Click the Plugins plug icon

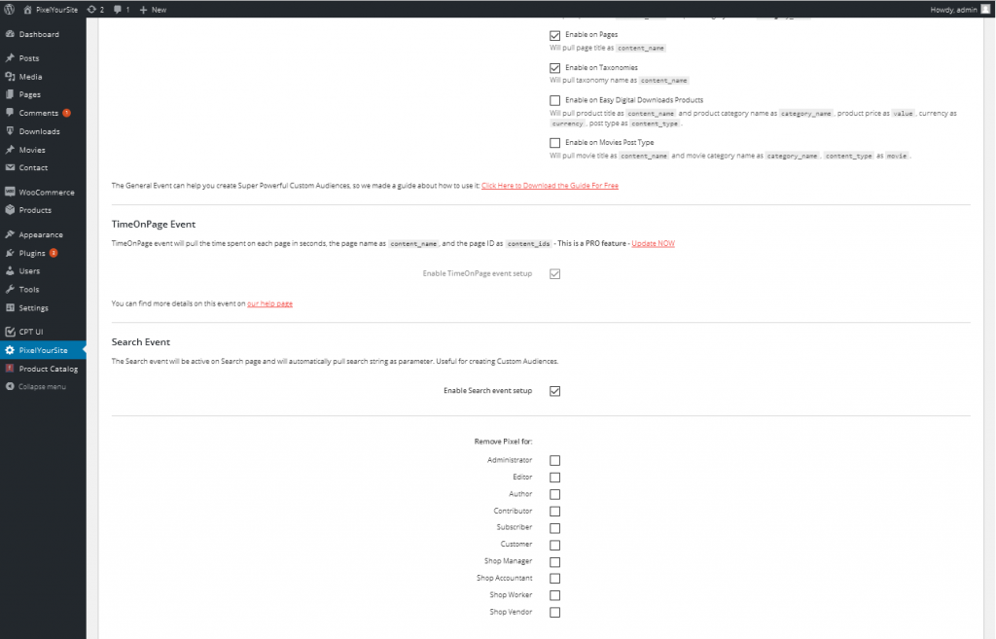point(10,253)
